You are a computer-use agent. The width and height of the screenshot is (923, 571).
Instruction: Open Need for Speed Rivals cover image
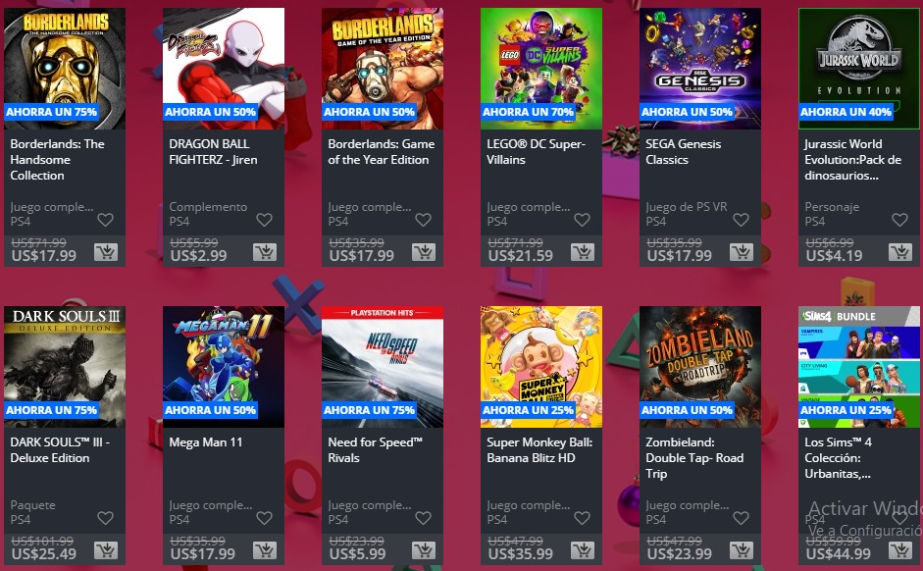[x=383, y=367]
